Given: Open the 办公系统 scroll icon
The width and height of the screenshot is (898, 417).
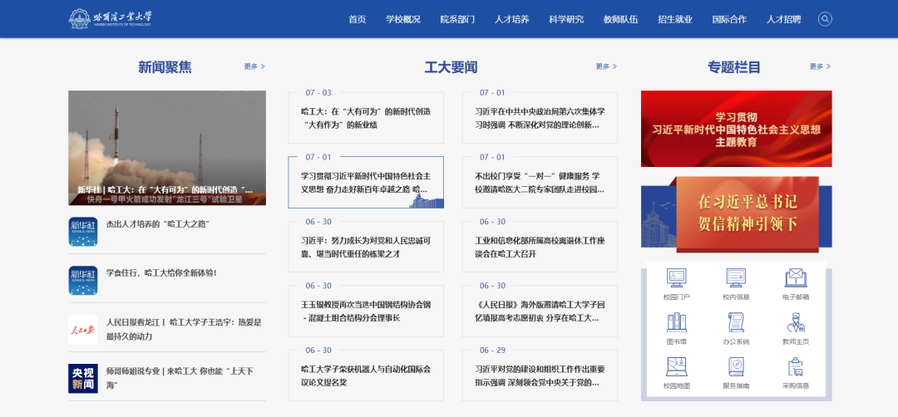Looking at the screenshot, I should [x=736, y=322].
